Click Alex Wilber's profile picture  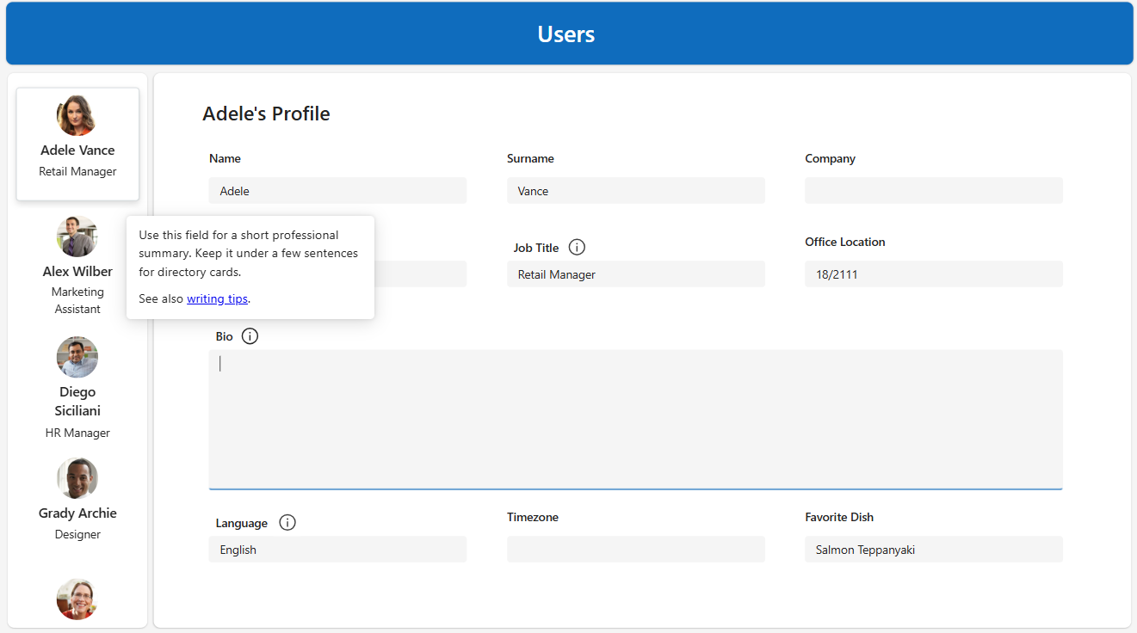(x=77, y=237)
